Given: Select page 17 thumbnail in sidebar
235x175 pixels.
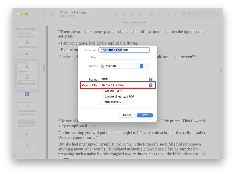Looking at the screenshot, I should click(x=27, y=40).
